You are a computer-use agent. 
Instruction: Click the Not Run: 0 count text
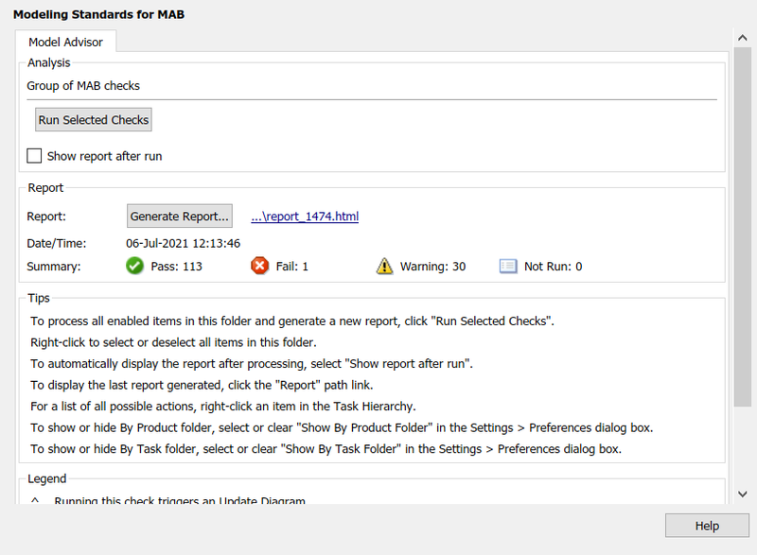554,267
